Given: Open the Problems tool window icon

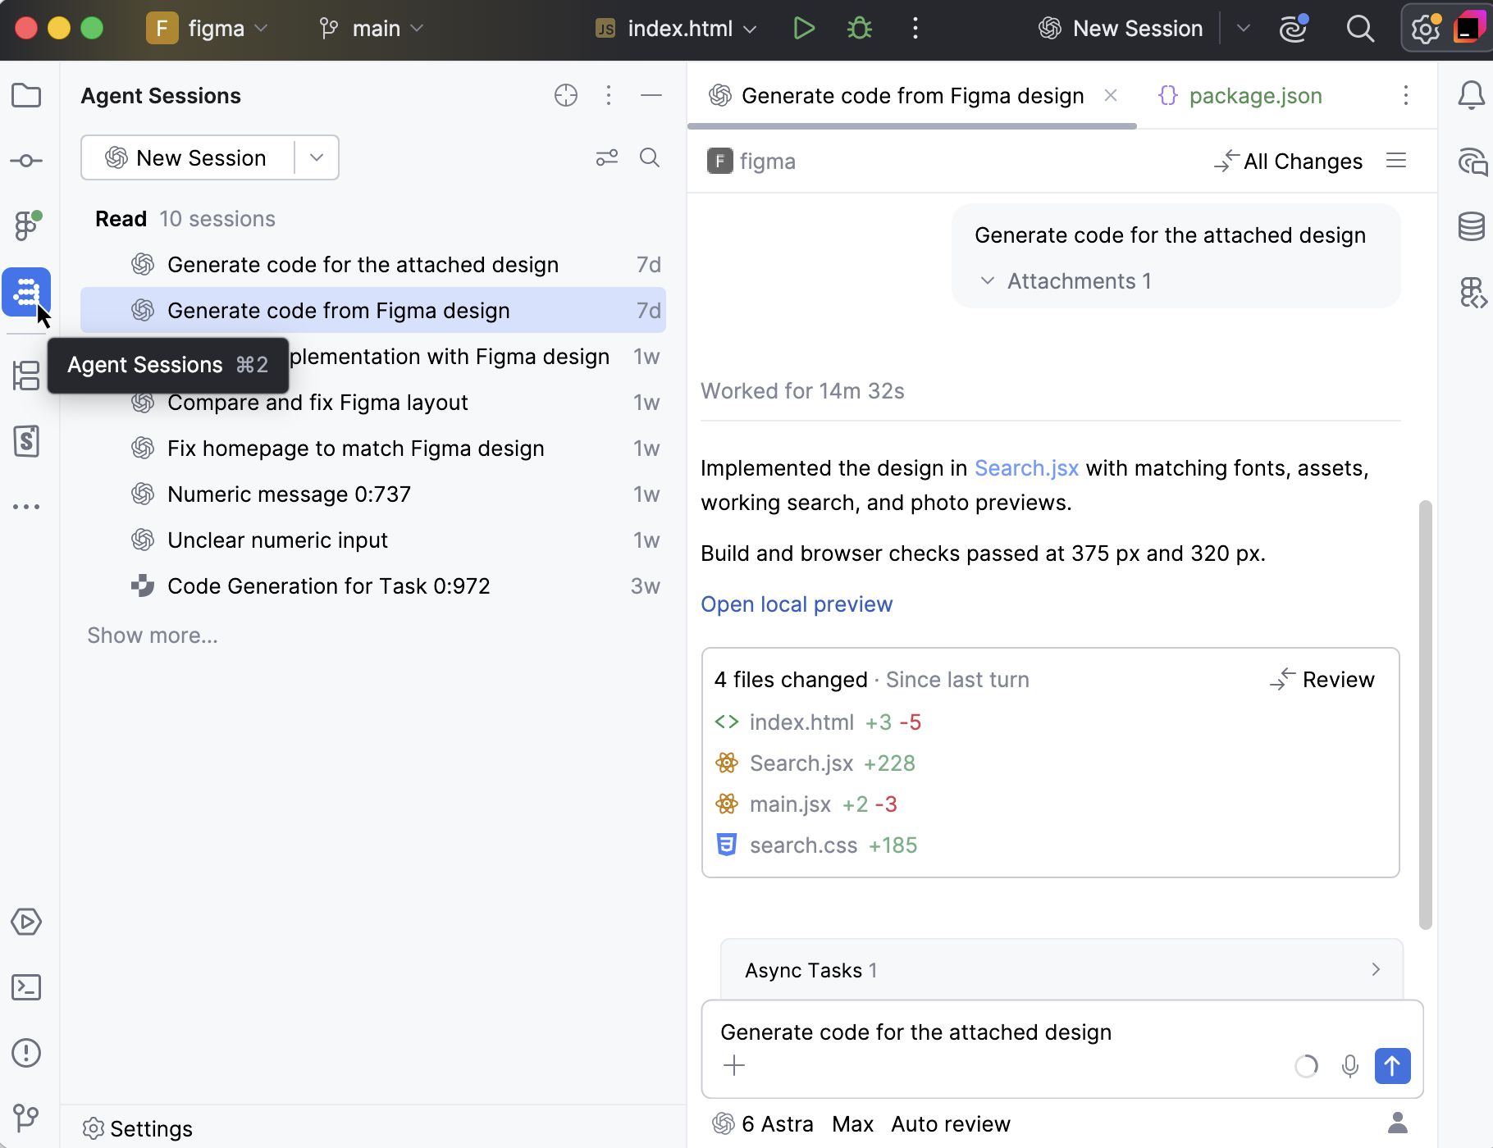Looking at the screenshot, I should tap(26, 1053).
